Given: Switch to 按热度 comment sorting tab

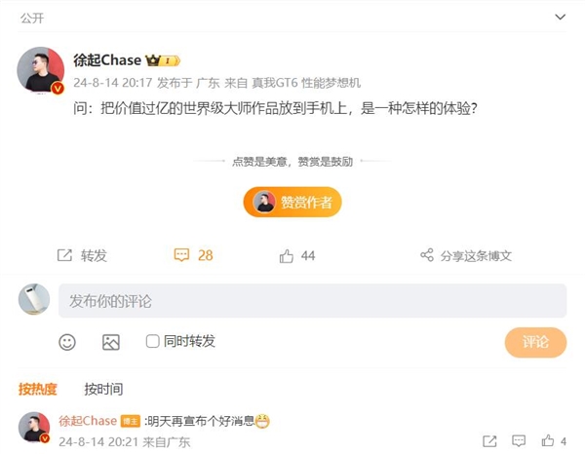Looking at the screenshot, I should click(x=38, y=389).
